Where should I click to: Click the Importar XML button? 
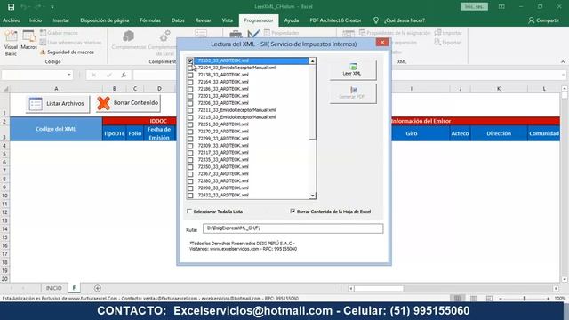[x=448, y=33]
